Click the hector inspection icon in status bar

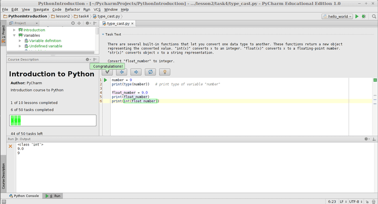point(374,202)
